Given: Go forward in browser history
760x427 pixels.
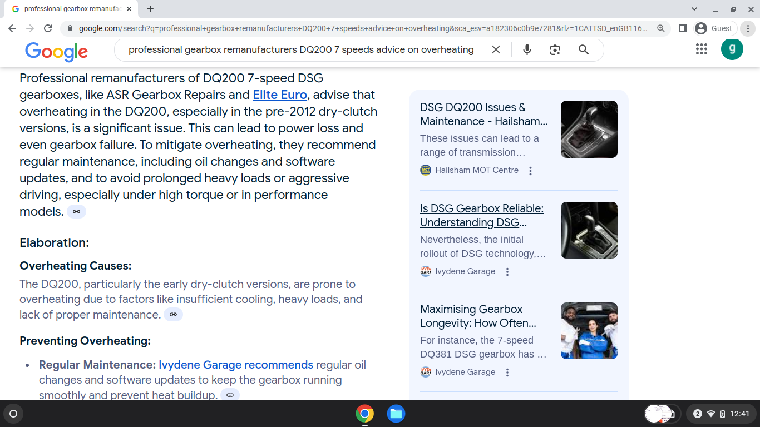Looking at the screenshot, I should click(x=30, y=28).
